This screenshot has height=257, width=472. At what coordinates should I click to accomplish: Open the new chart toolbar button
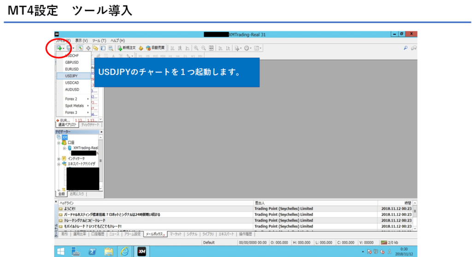60,48
